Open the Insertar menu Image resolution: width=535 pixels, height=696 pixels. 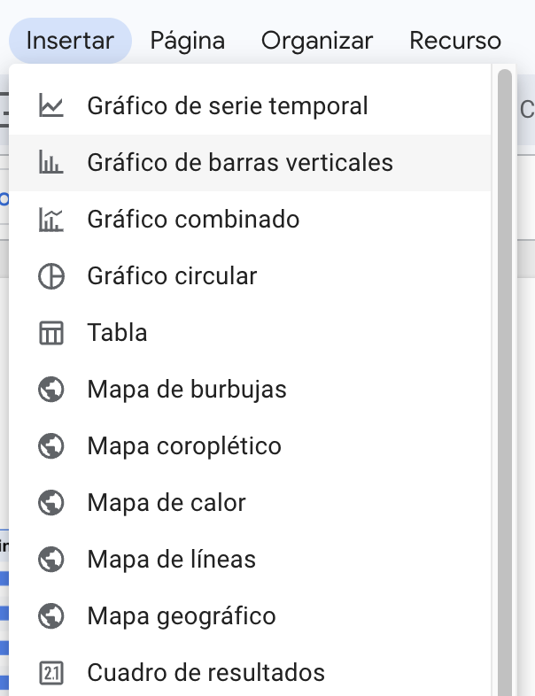70,41
